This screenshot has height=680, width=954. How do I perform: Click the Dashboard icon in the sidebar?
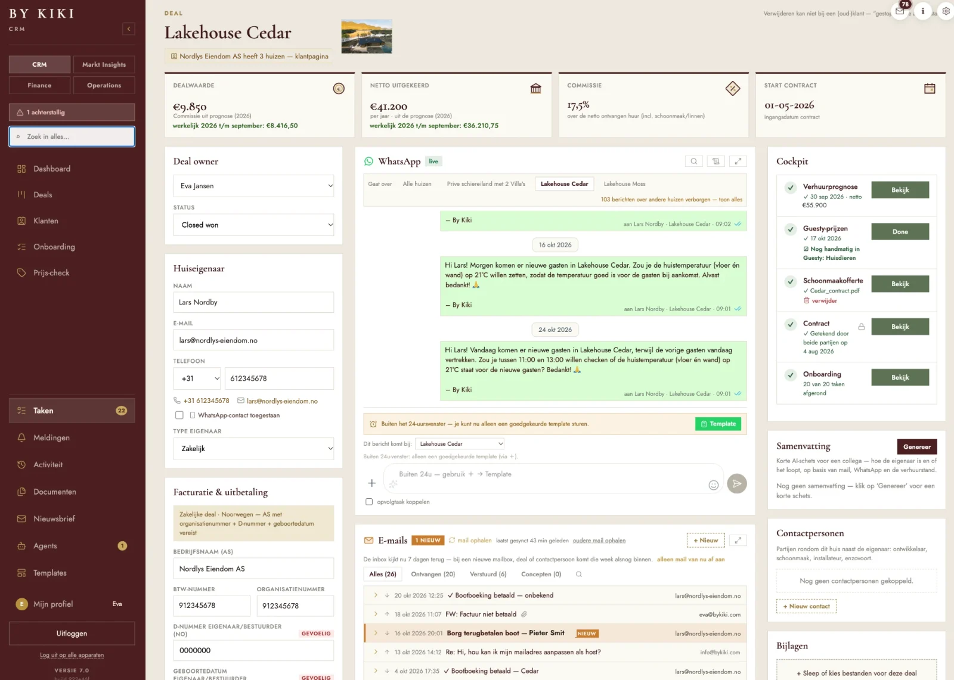[21, 169]
